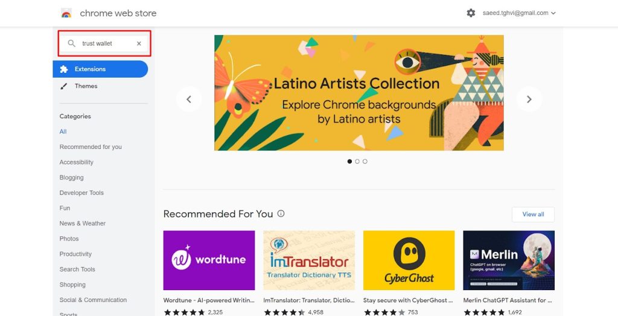
Task: Open the Developer Tools category
Action: (81, 192)
